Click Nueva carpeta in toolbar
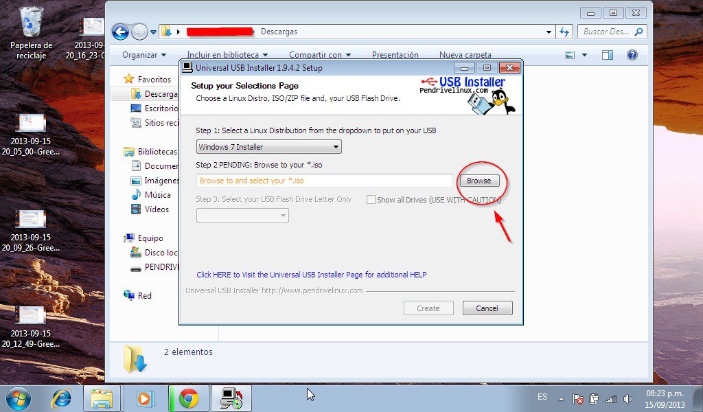This screenshot has width=703, height=412. 465,55
